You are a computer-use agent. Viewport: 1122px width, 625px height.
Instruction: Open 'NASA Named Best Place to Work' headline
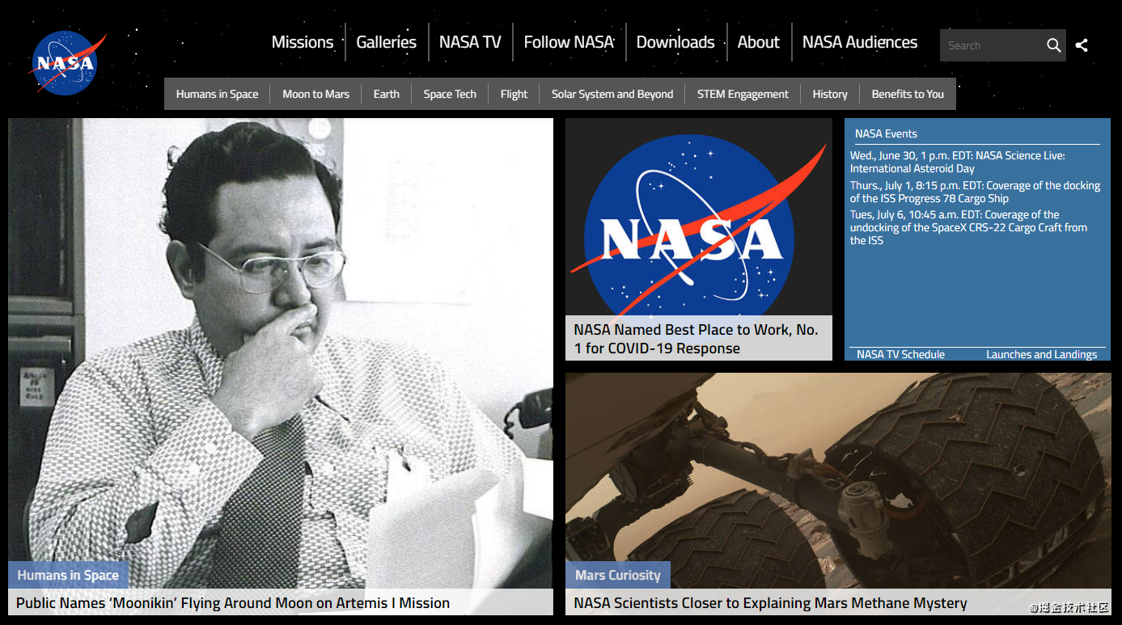pos(696,339)
